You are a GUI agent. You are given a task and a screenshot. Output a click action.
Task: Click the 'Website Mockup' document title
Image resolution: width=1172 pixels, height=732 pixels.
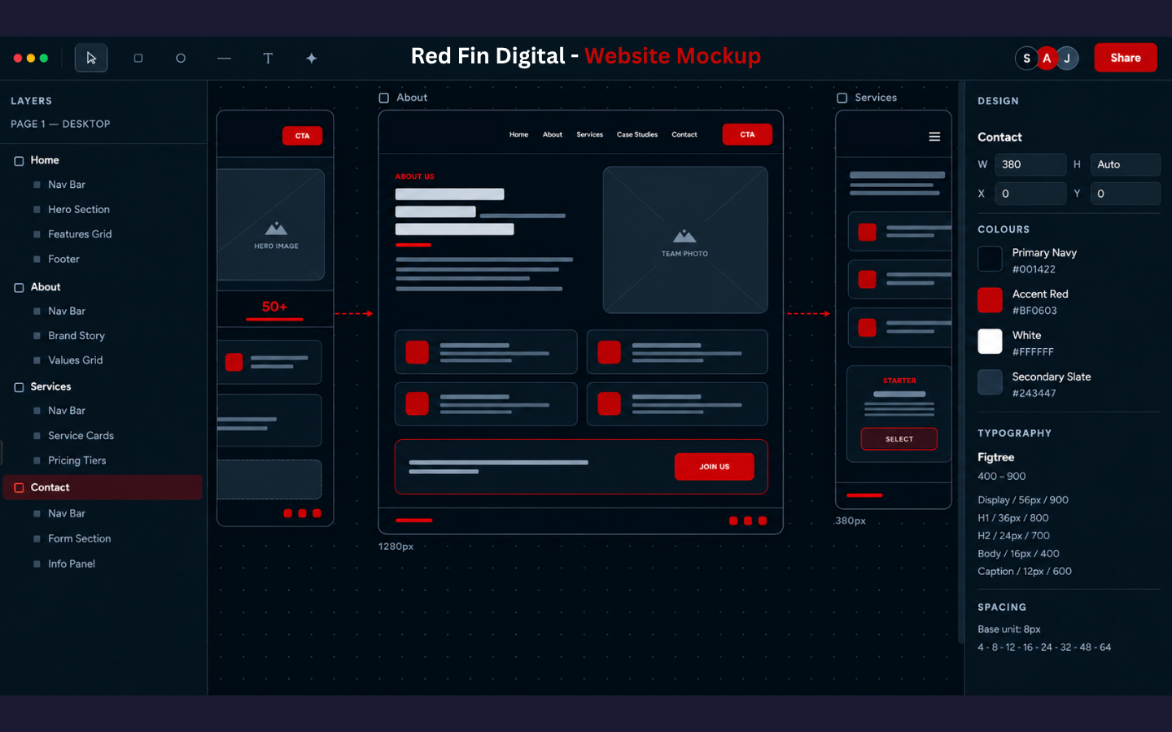(672, 56)
